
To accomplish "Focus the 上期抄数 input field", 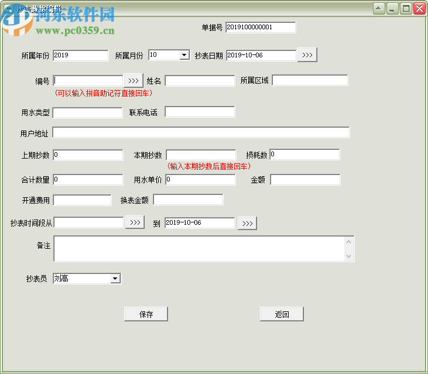I will [88, 155].
